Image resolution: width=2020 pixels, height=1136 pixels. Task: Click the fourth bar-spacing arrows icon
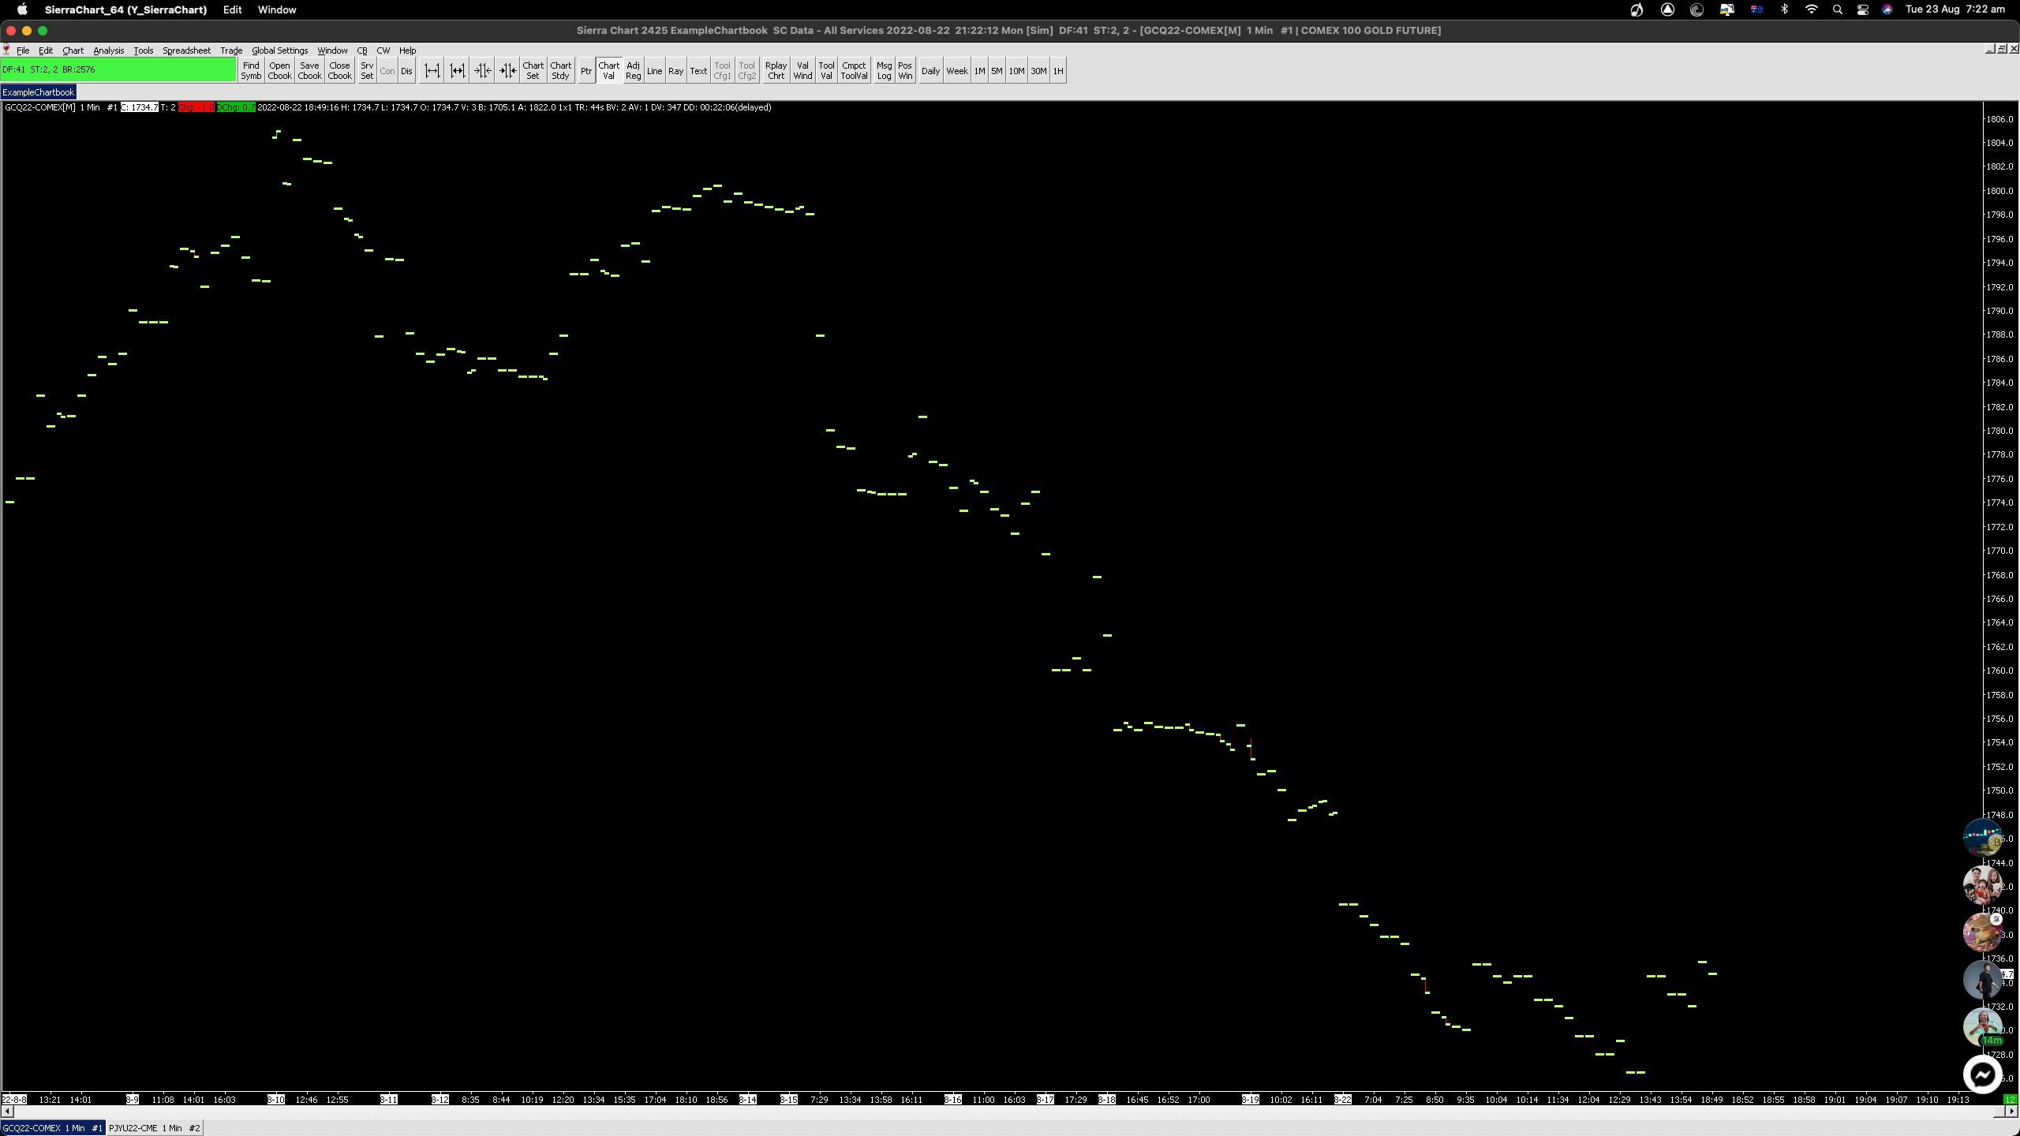click(507, 71)
